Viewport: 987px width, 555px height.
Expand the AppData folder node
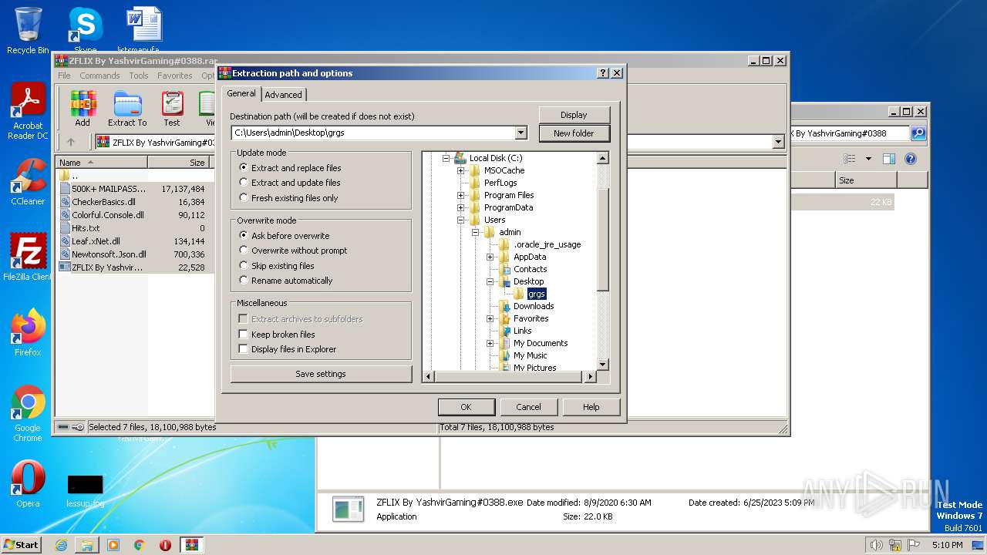pos(490,257)
